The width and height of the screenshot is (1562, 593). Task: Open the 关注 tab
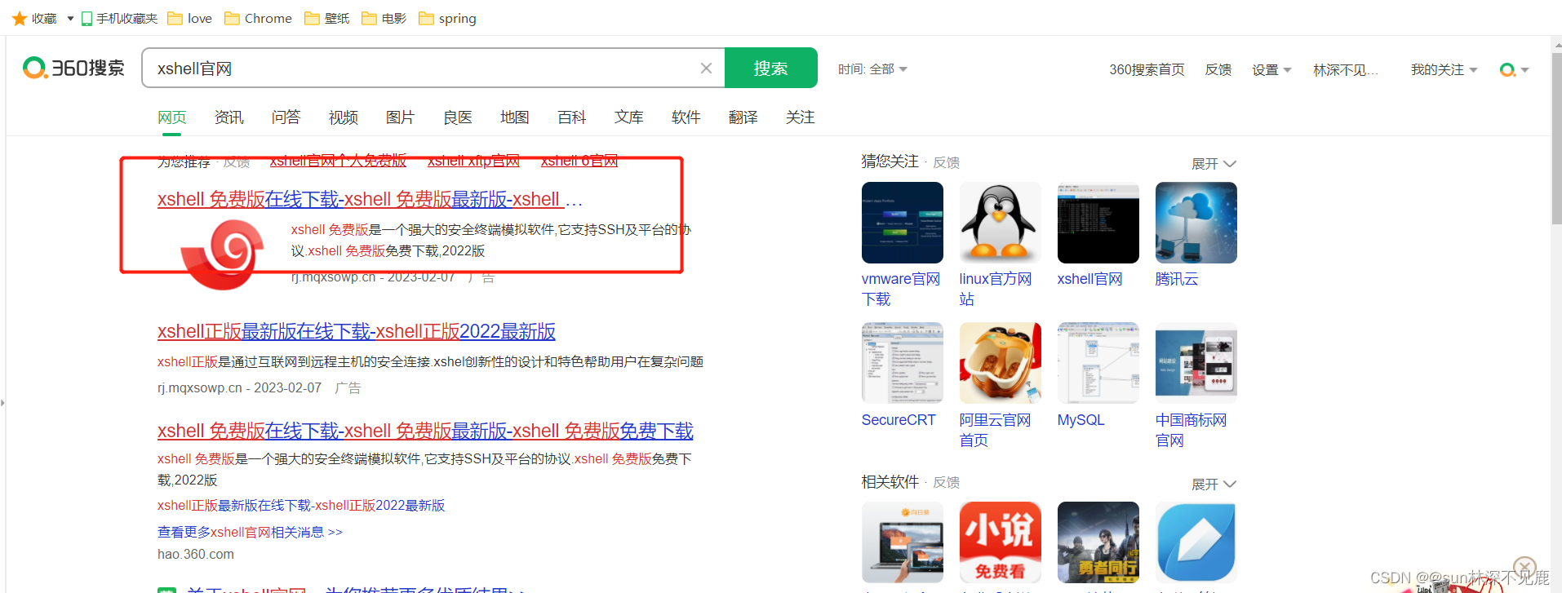click(x=801, y=117)
